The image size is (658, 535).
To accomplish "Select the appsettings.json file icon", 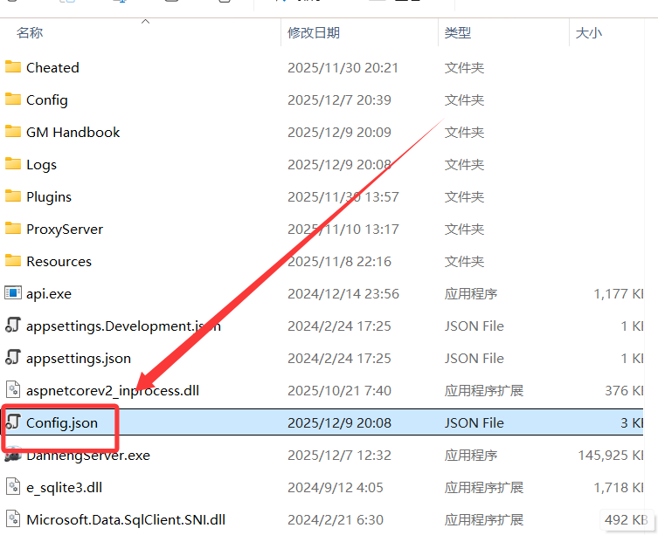I will [13, 358].
